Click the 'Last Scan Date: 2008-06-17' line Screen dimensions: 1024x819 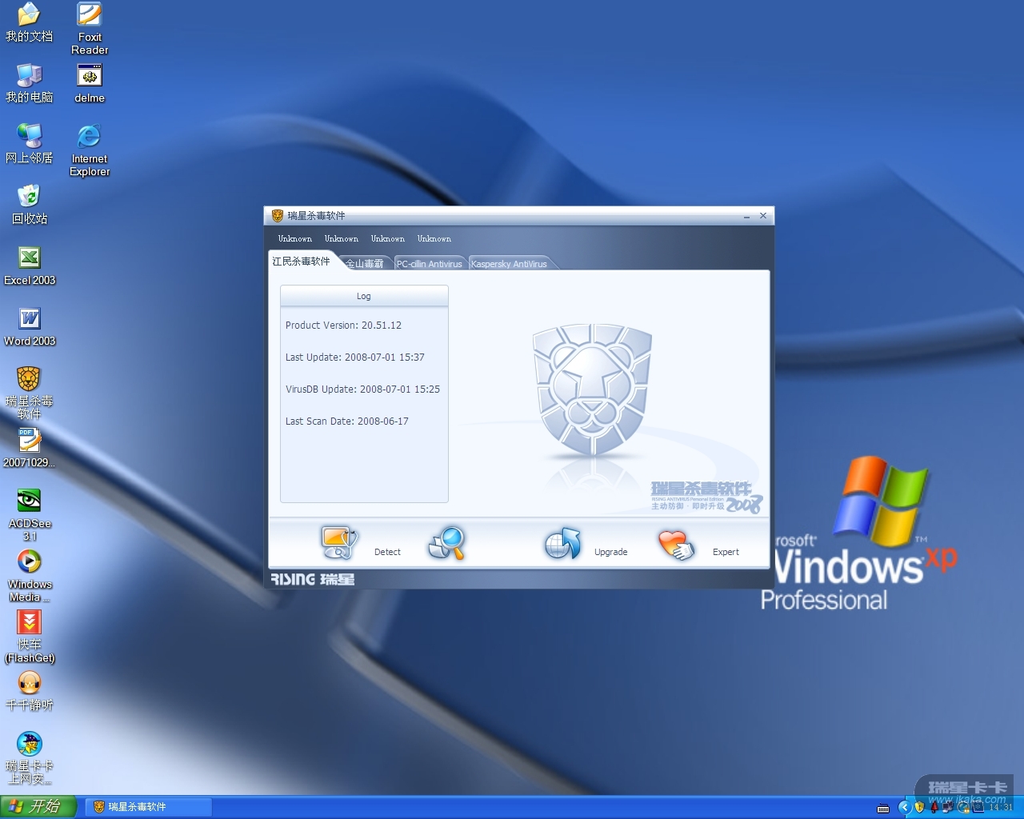[x=347, y=421]
